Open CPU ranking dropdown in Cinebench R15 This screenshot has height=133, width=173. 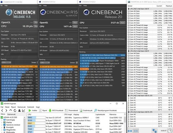pos(45,63)
